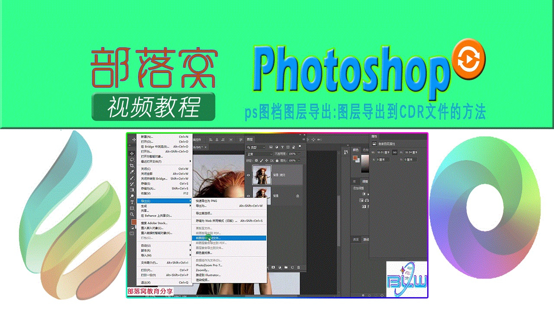Select the Horizontal Type tool
Viewport: 554px width, 311px height.
click(x=132, y=202)
